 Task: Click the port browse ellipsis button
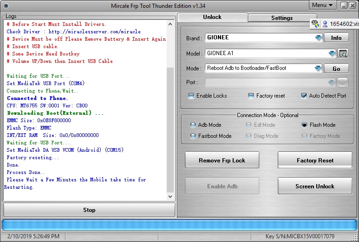343,83
